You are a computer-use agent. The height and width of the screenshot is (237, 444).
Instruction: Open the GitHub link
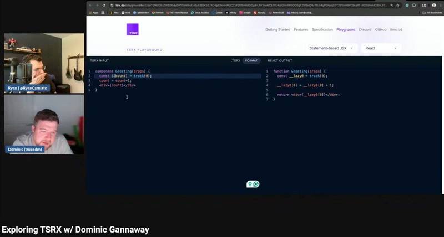point(381,30)
